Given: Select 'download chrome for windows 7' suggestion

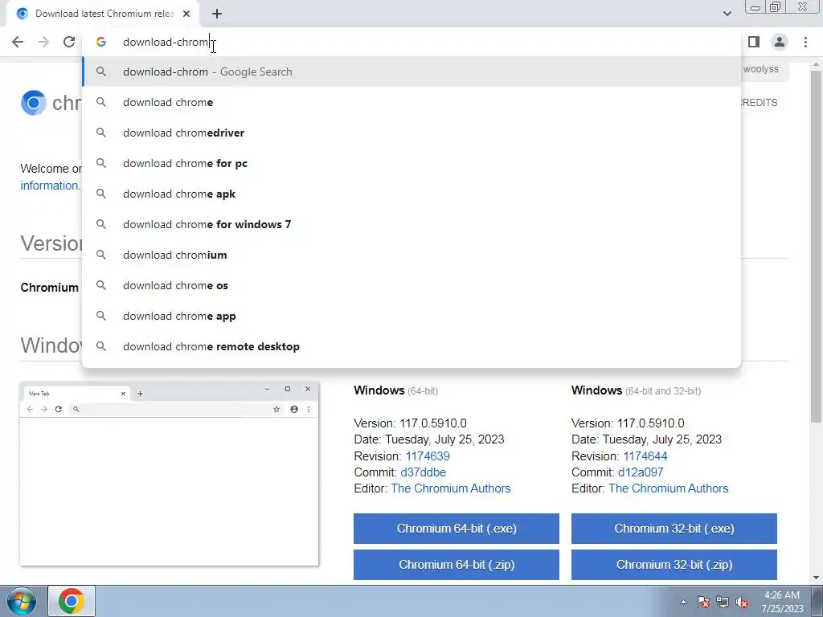Looking at the screenshot, I should pos(411,224).
